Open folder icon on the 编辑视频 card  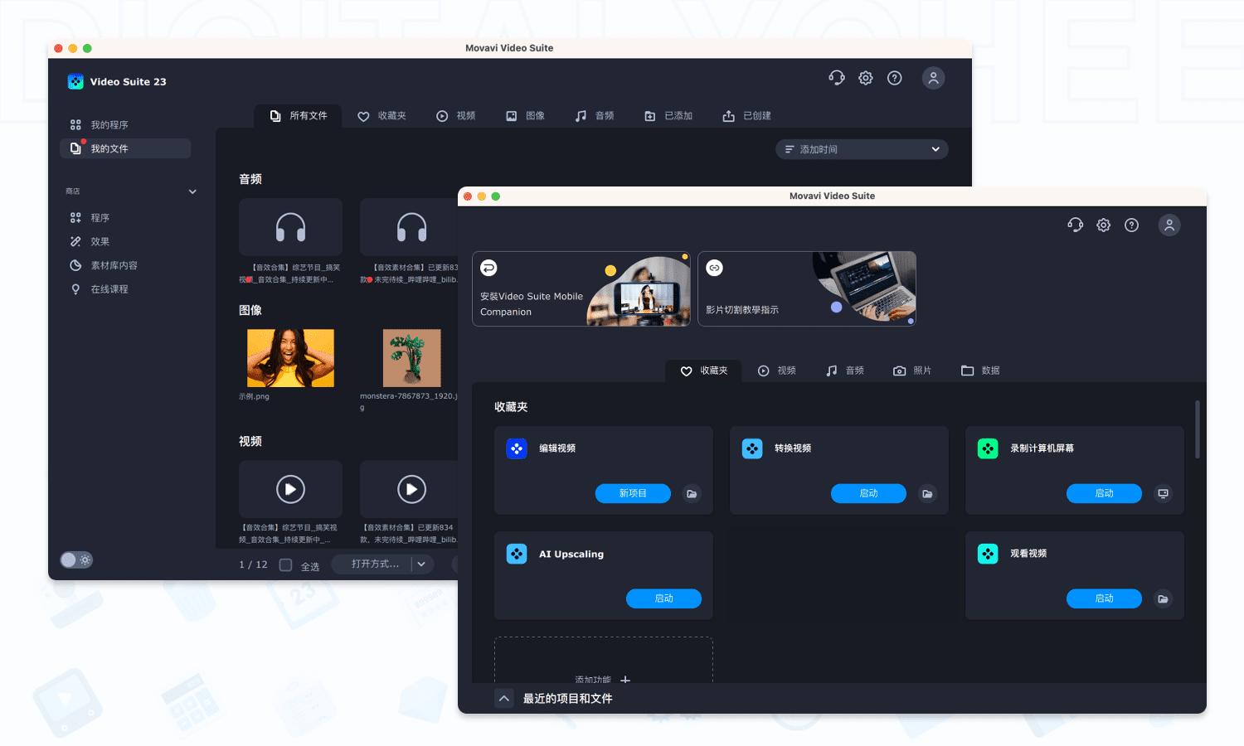point(692,493)
